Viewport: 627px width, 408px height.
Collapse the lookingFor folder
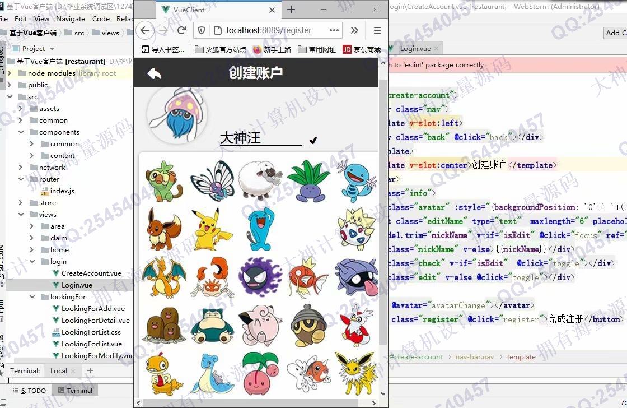coord(31,296)
